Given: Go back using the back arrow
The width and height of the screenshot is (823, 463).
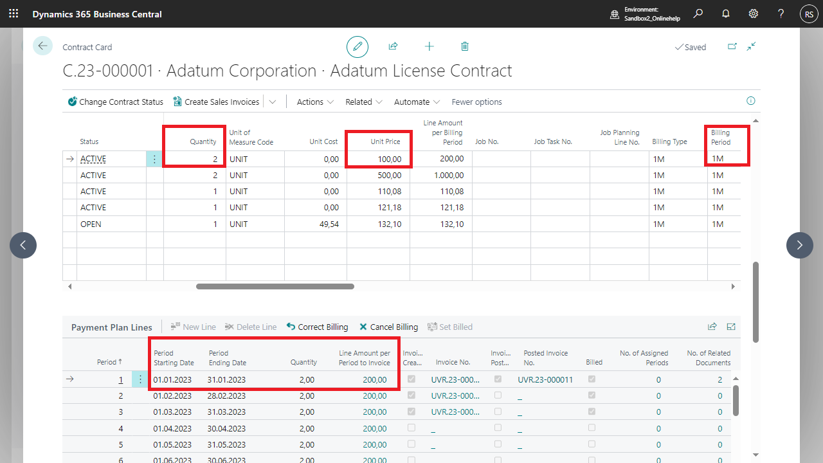Looking at the screenshot, I should 42,46.
